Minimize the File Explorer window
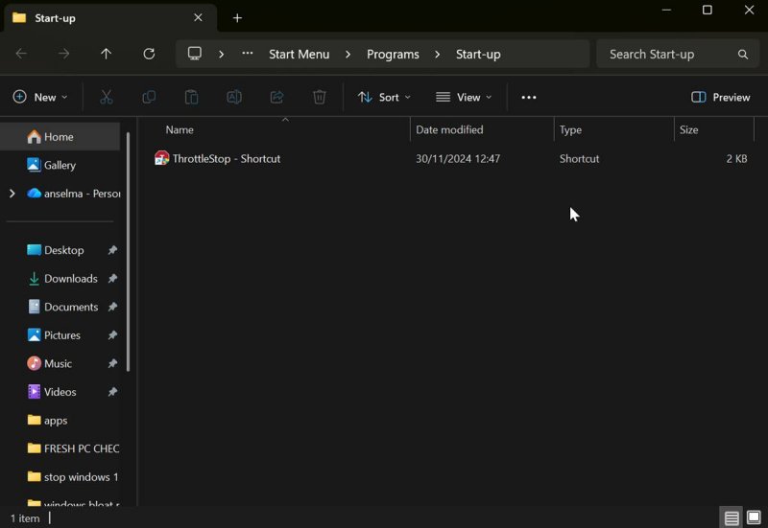 666,10
